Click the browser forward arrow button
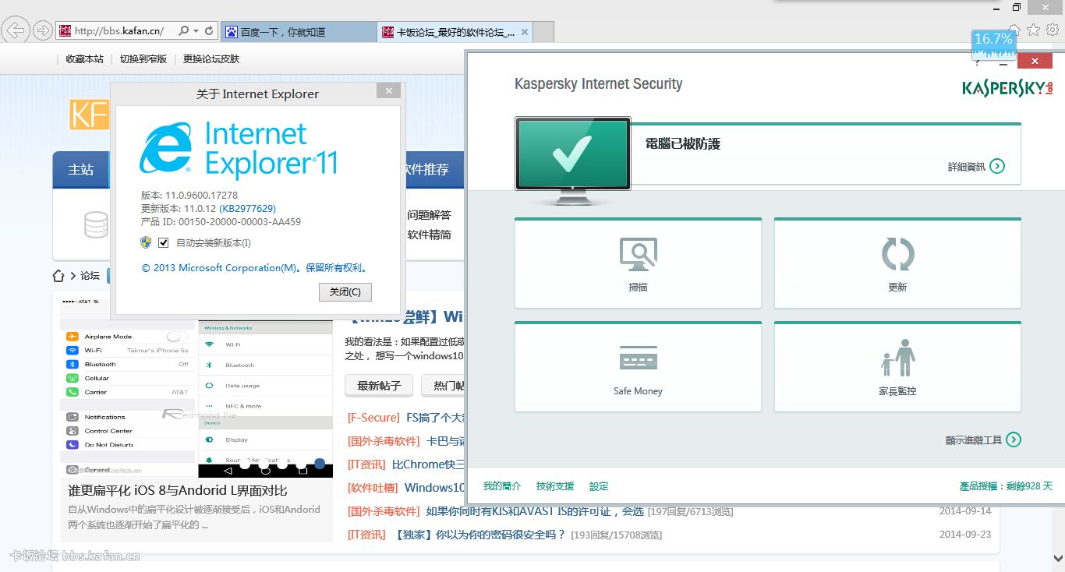 [43, 31]
